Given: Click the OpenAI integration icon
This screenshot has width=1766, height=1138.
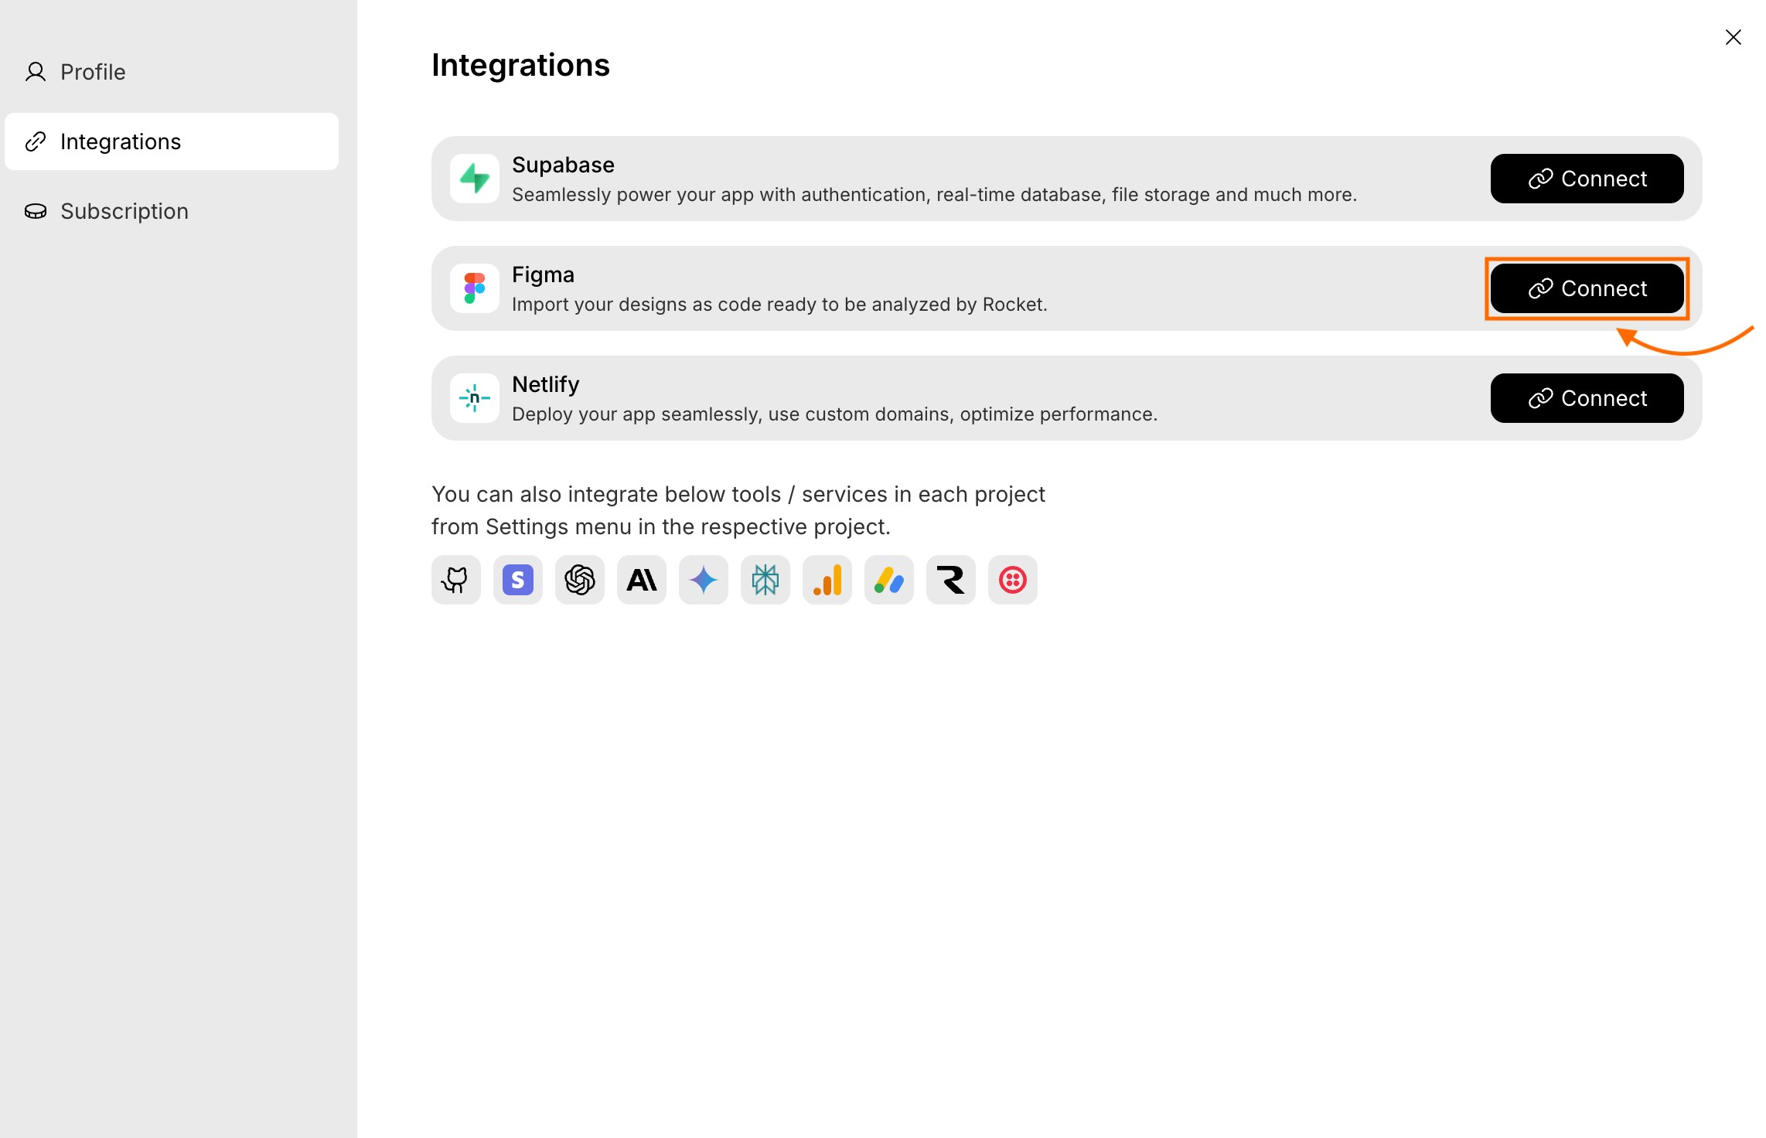Looking at the screenshot, I should 579,580.
